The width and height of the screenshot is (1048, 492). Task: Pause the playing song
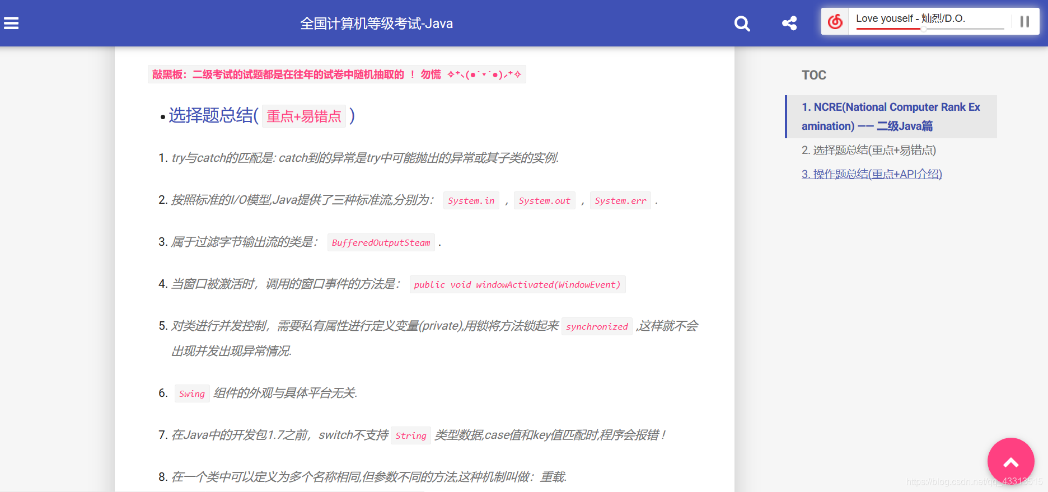[x=1024, y=21]
